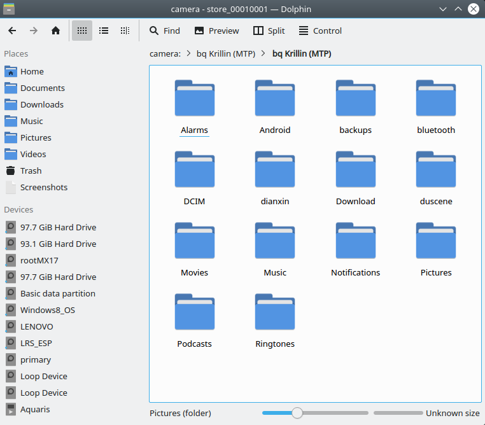Click bq Krillin (MTP) breadcrumb link
The width and height of the screenshot is (485, 425).
click(x=226, y=54)
